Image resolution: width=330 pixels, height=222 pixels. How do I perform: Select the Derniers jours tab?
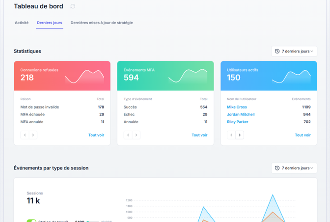tap(50, 23)
